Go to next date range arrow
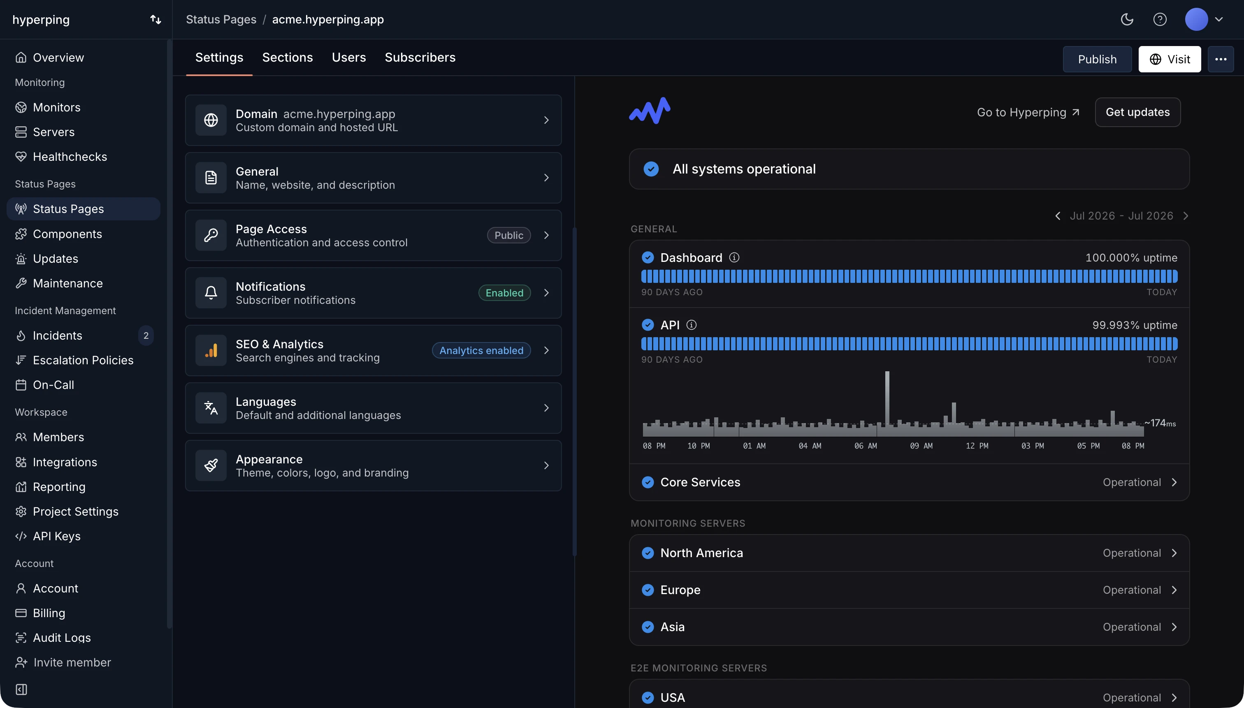The height and width of the screenshot is (708, 1244). pyautogui.click(x=1186, y=216)
